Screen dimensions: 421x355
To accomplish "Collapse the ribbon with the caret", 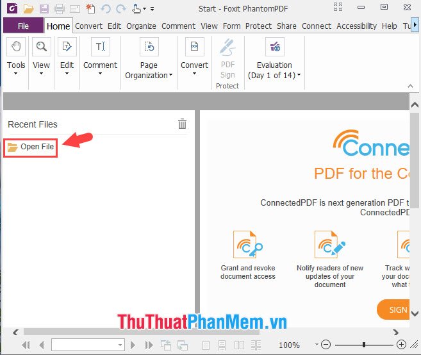I will [410, 86].
